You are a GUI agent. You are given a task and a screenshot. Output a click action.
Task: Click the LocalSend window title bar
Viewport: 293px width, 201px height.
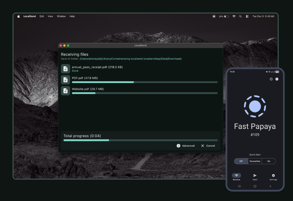[x=141, y=45]
